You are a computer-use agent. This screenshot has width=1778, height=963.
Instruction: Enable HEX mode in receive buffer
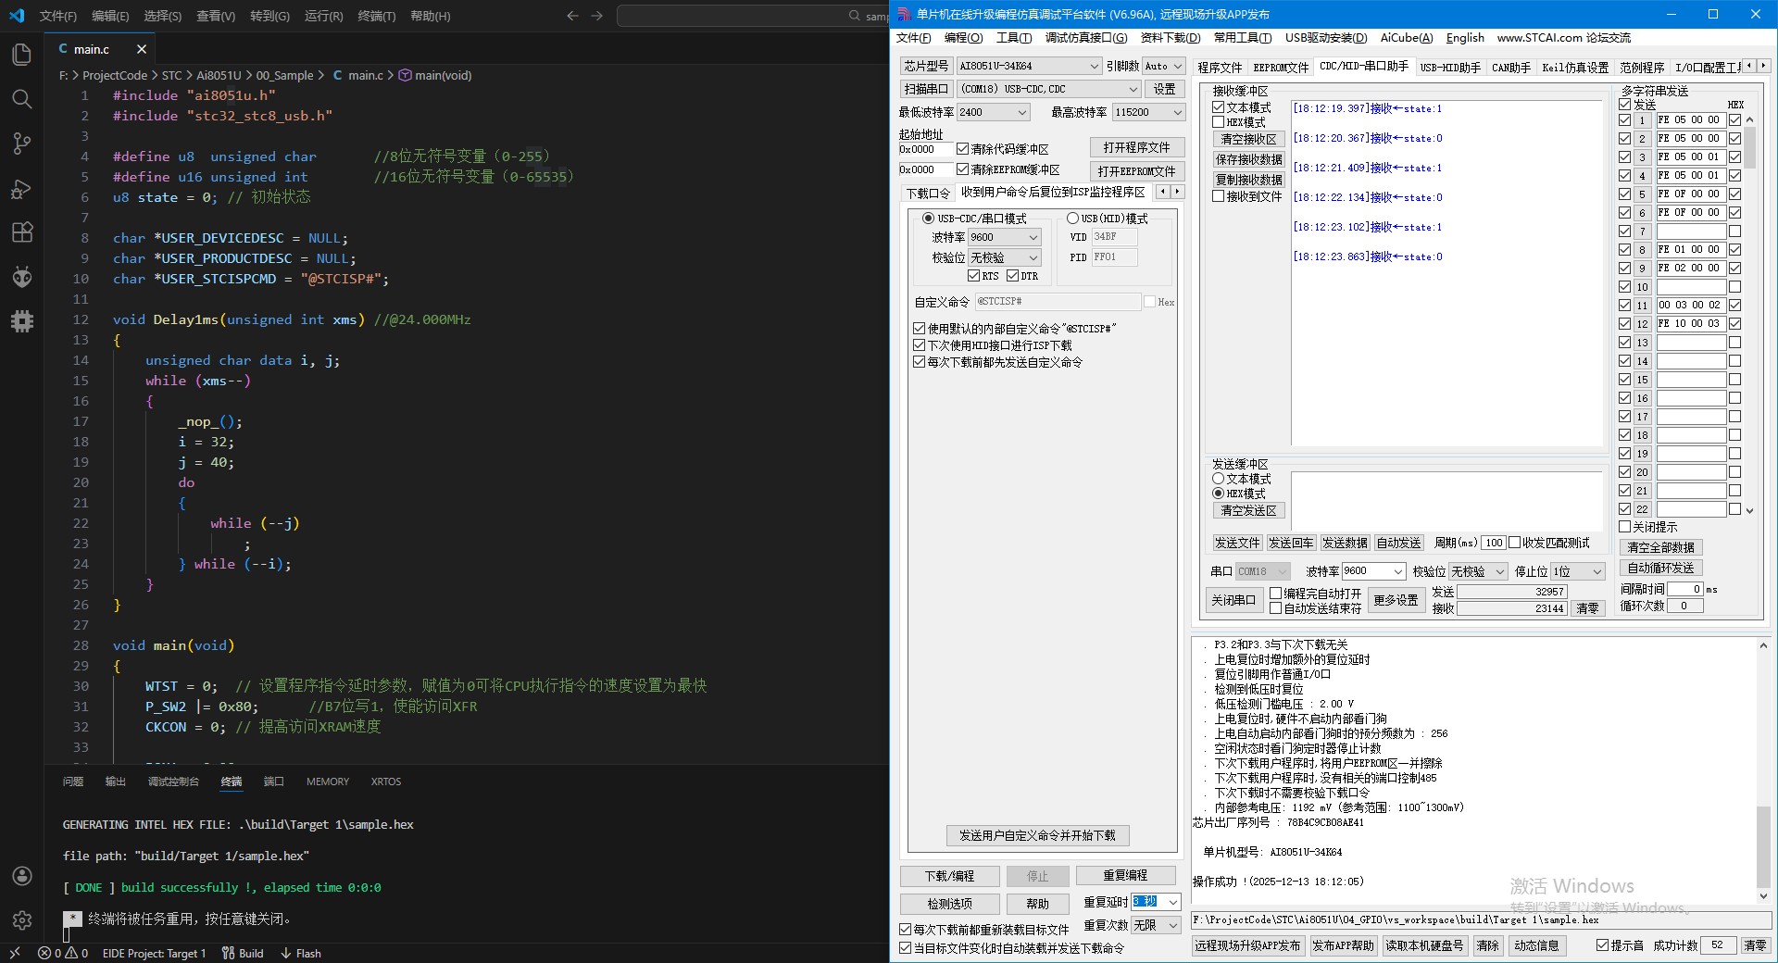coord(1219,122)
